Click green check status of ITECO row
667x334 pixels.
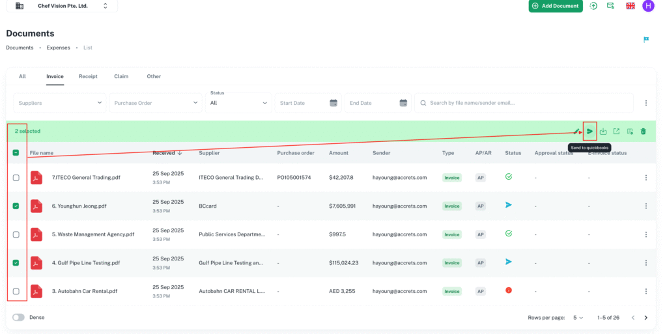(508, 176)
